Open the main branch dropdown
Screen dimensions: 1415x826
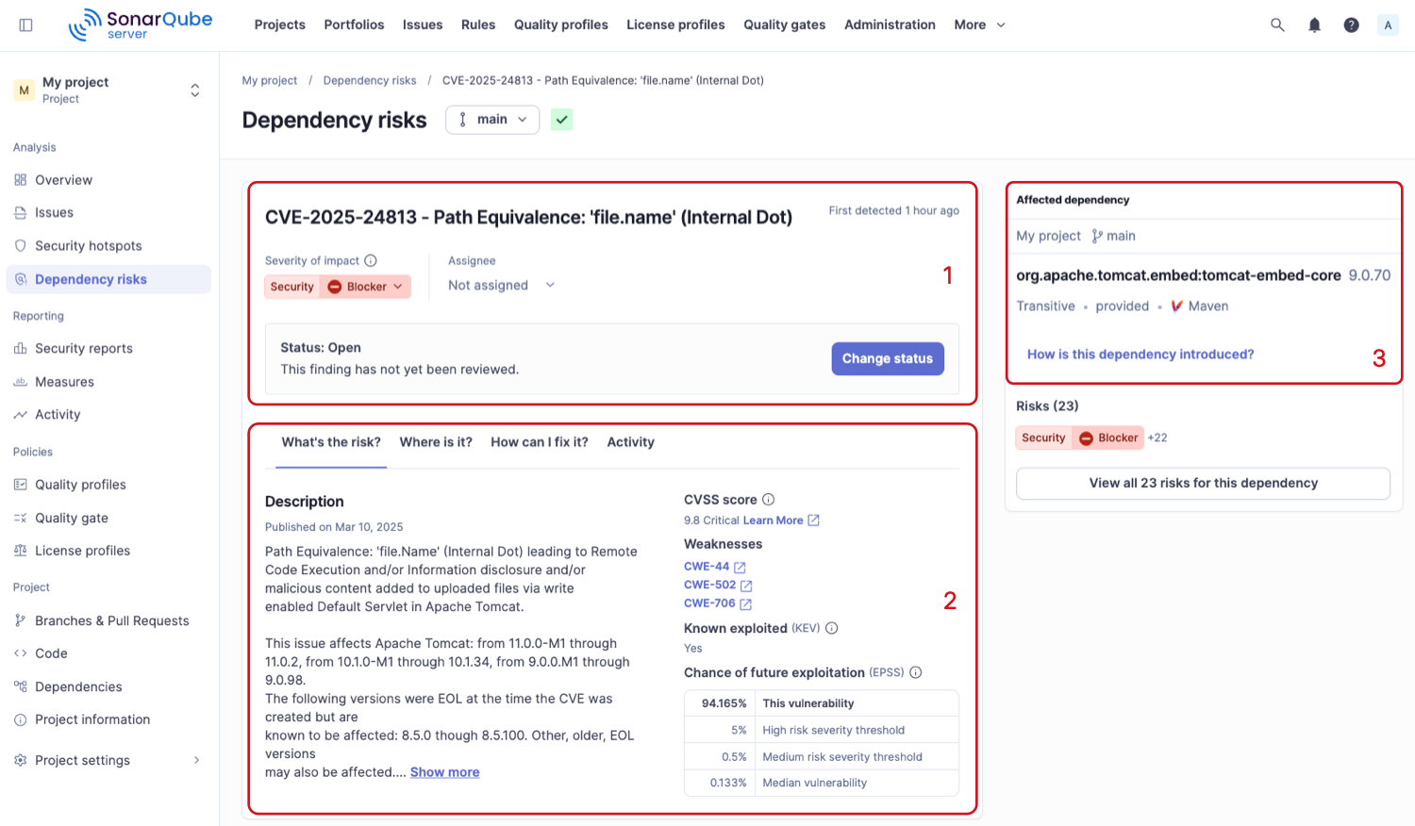[x=491, y=120]
